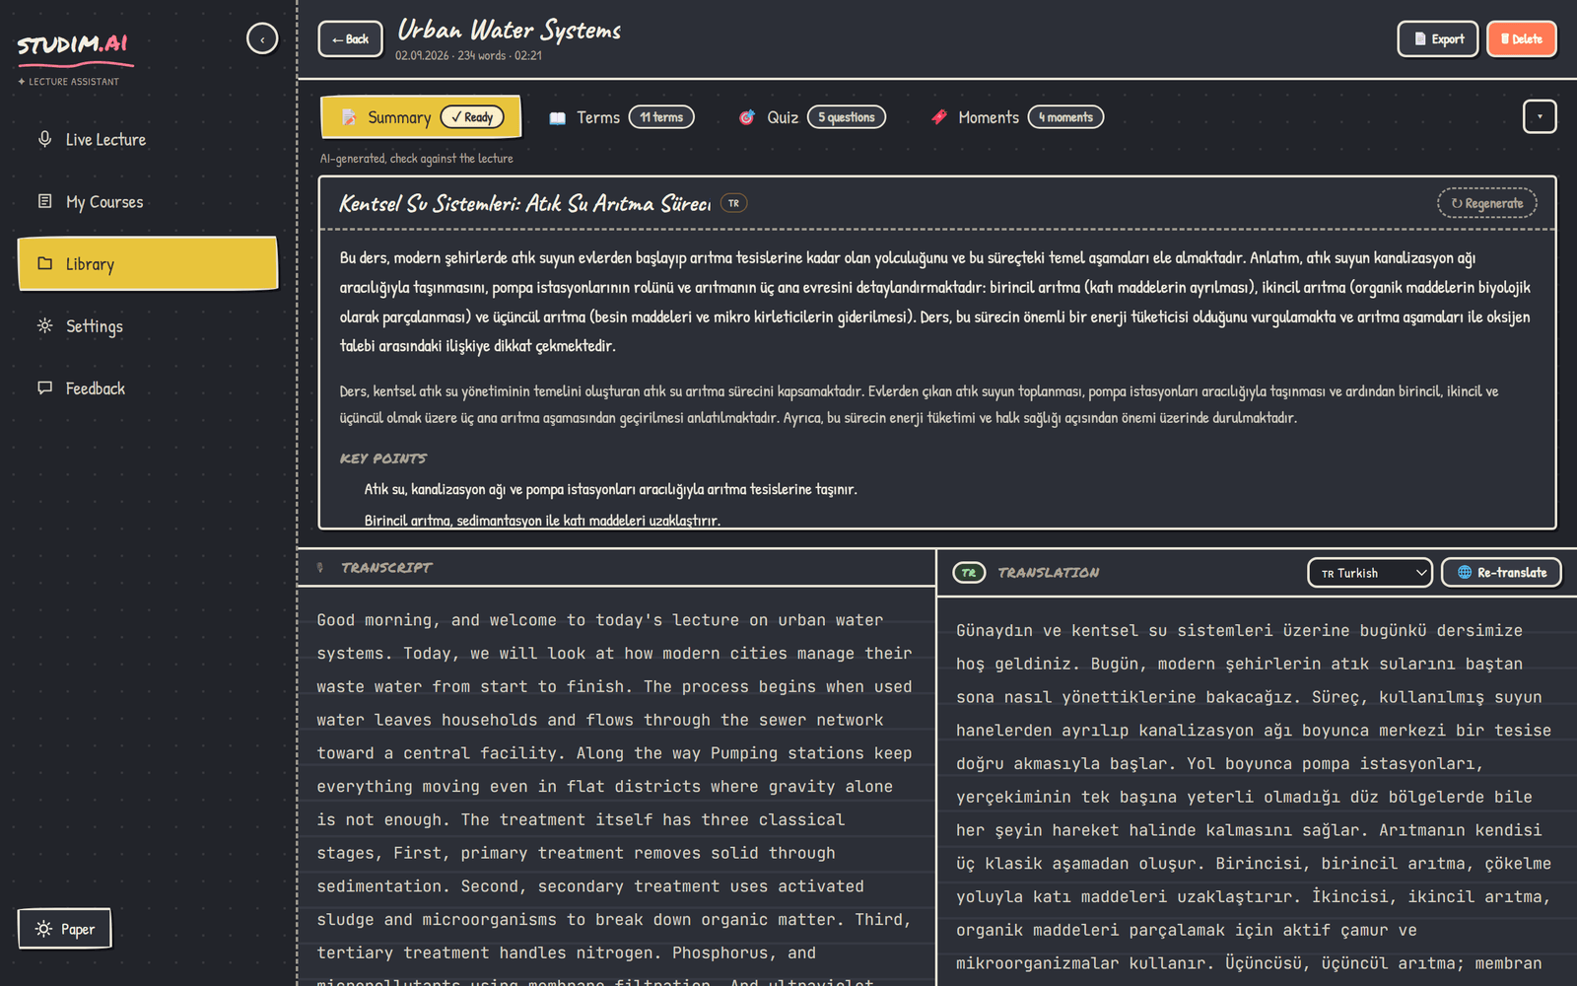Collapse the sidebar with chevron button
The image size is (1577, 986).
pos(262,38)
